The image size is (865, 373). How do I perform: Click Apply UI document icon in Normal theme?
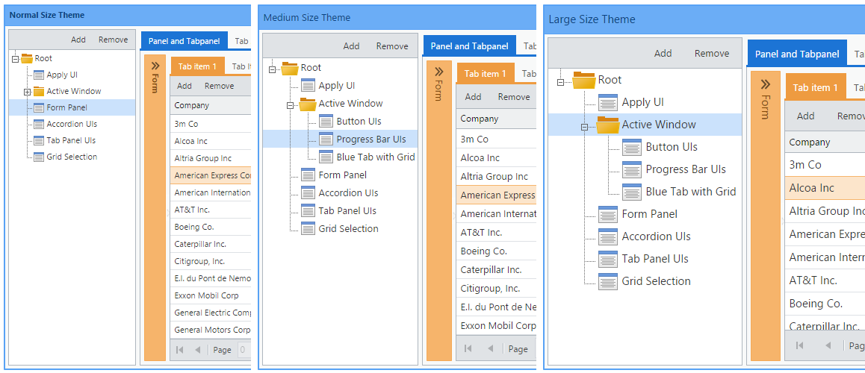[x=39, y=75]
